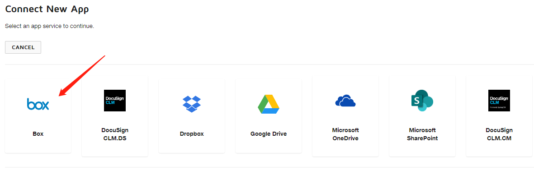Screen dimensions: 534x170
Task: Click "Select an app service to continue." text
Action: [x=49, y=26]
